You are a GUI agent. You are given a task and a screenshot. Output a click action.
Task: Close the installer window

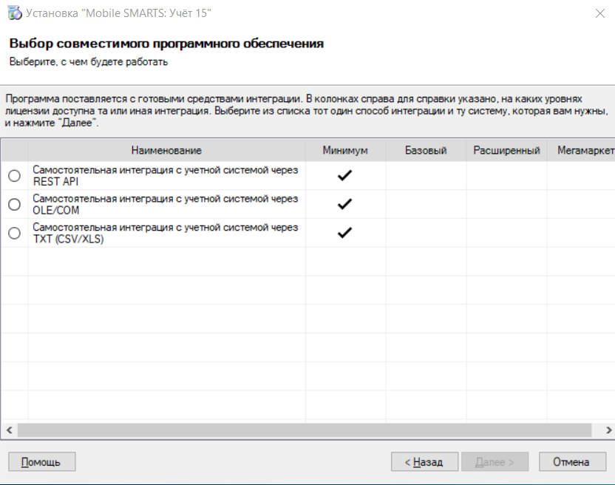coord(600,13)
